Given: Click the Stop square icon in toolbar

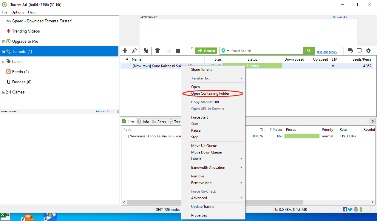Looking at the screenshot, I should [178, 51].
